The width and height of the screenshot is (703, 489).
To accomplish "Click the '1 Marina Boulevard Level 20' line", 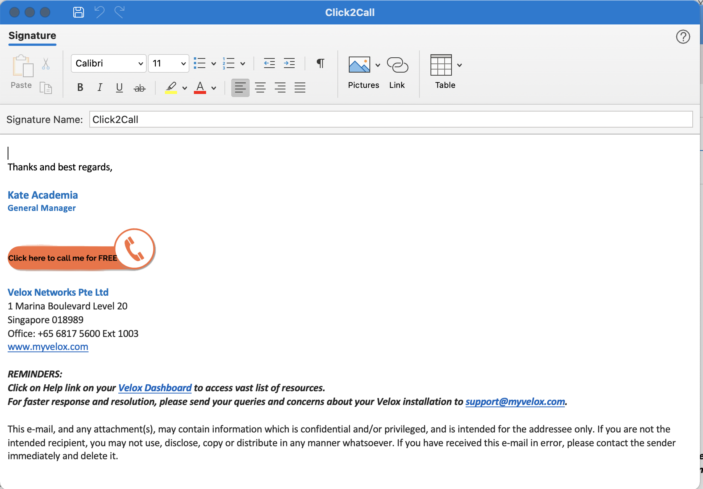I will click(68, 306).
